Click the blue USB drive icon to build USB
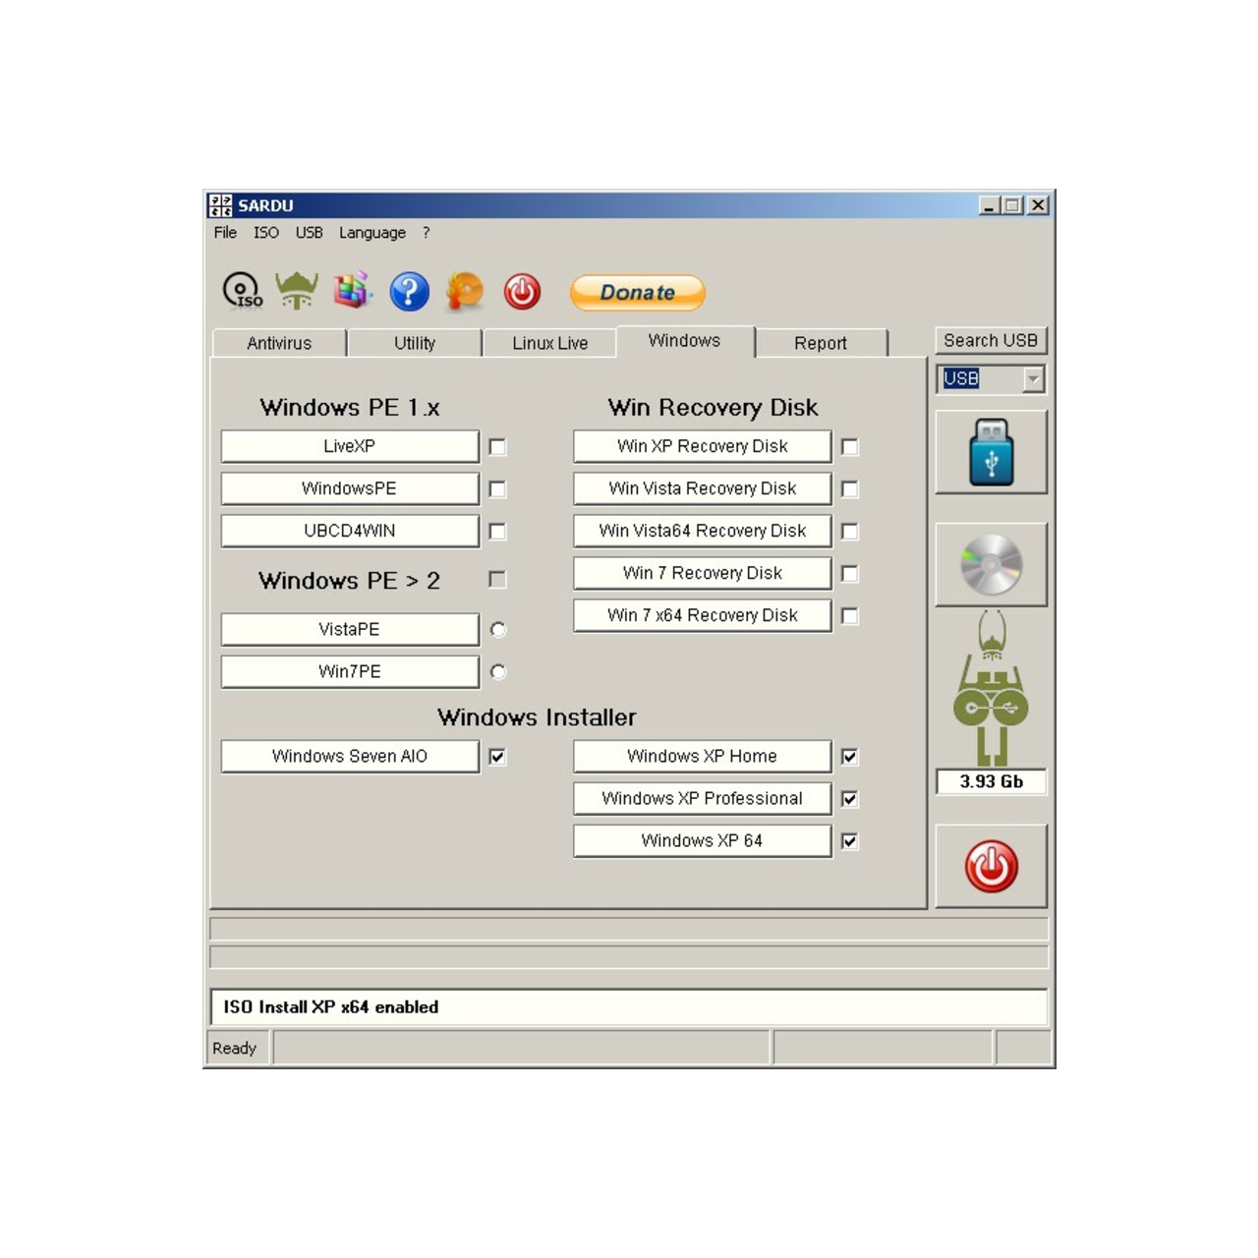Image resolution: width=1258 pixels, height=1258 pixels. pyautogui.click(x=990, y=451)
